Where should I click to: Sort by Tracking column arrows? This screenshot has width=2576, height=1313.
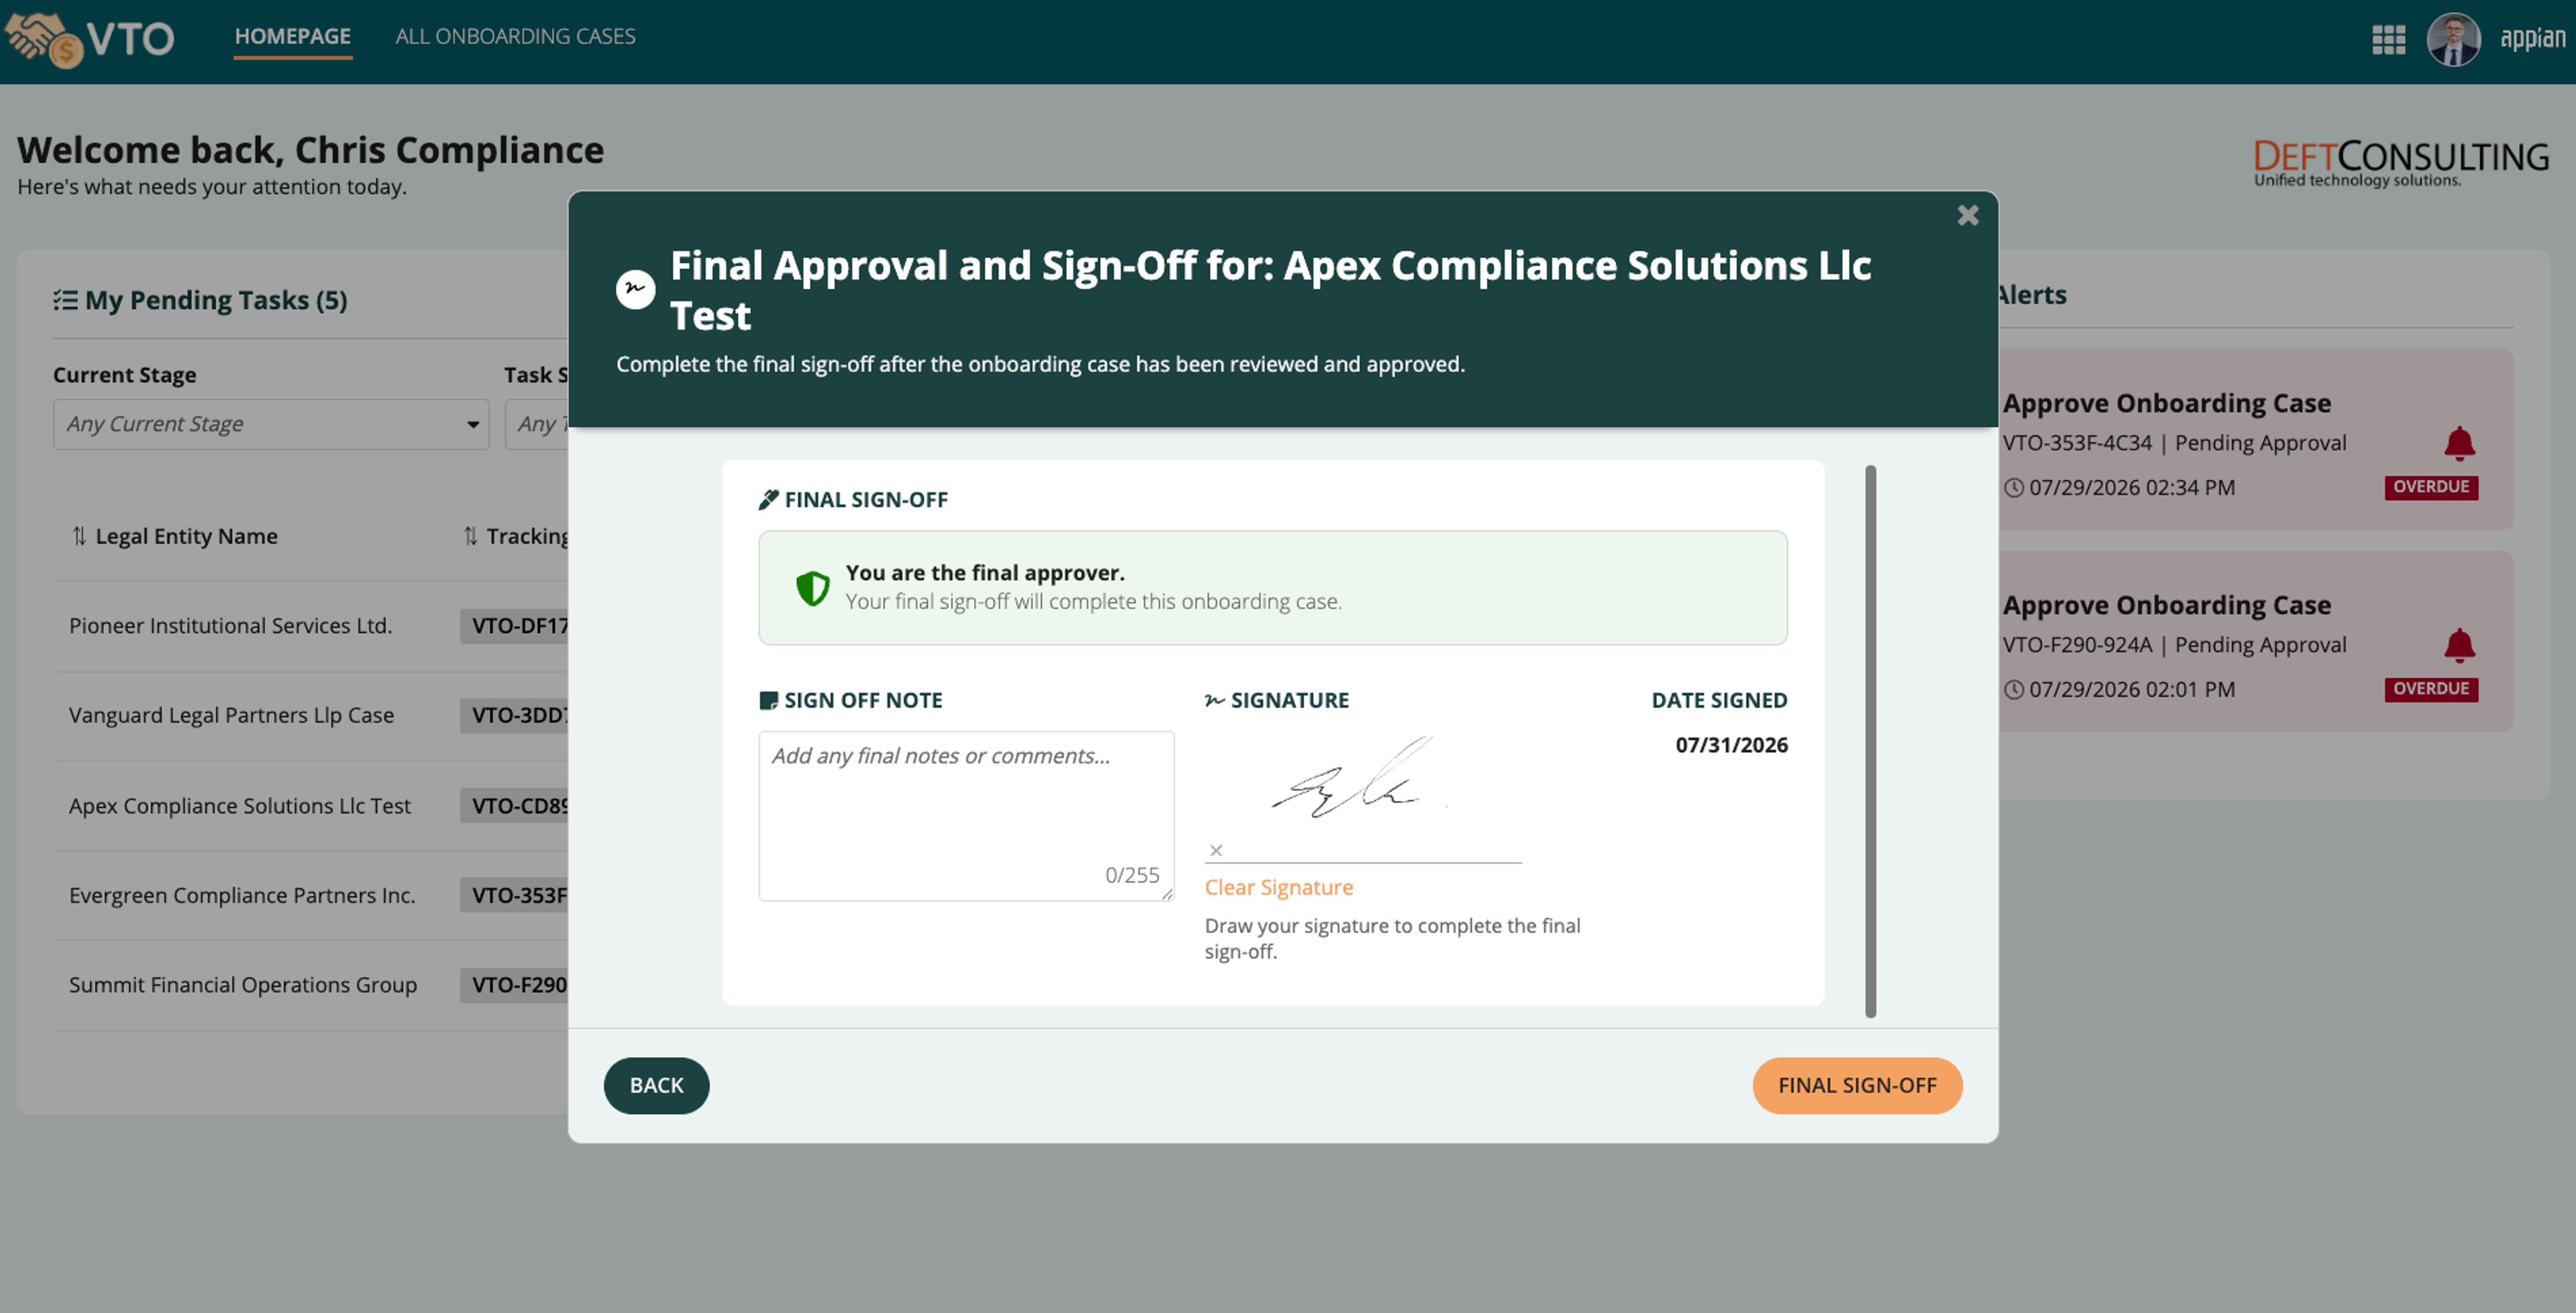click(x=470, y=537)
